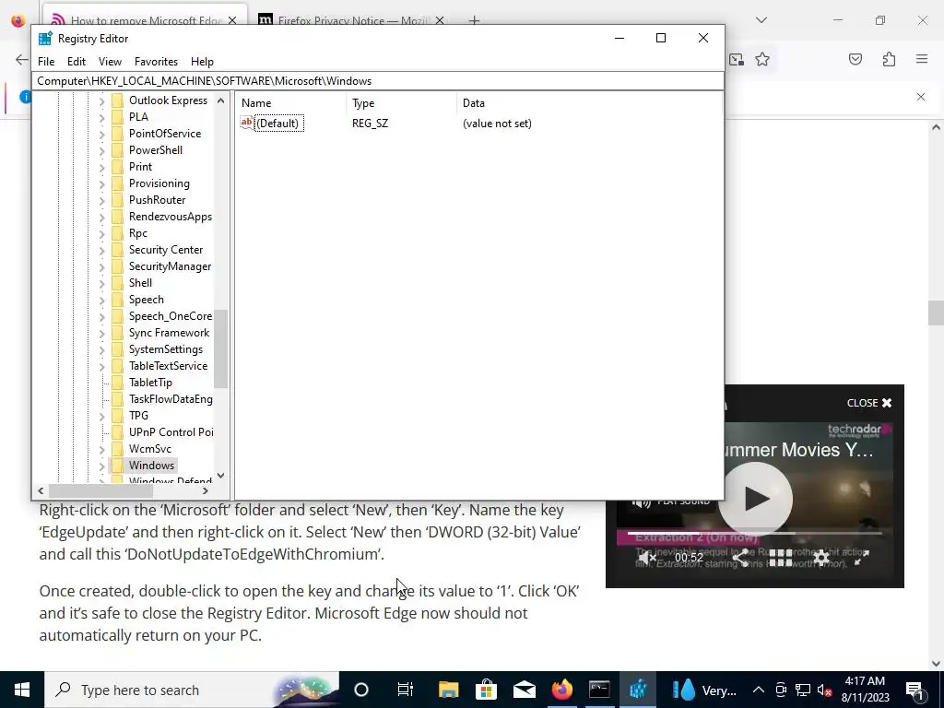Image resolution: width=944 pixels, height=708 pixels.
Task: Select the TPG registry key
Action: pyautogui.click(x=138, y=416)
